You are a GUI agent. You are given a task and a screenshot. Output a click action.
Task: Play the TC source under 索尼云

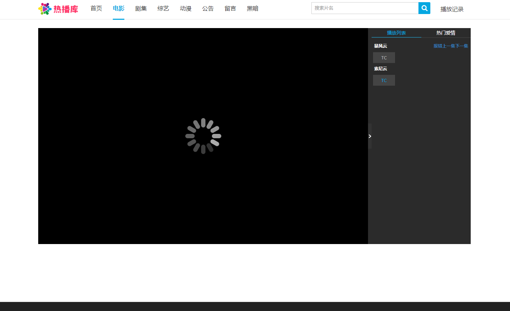[384, 80]
